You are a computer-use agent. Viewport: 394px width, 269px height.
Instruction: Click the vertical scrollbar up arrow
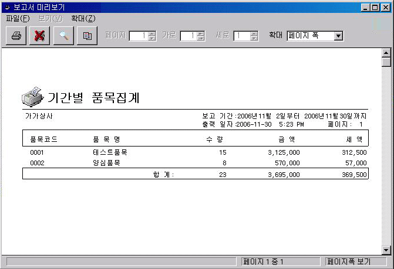(x=386, y=53)
